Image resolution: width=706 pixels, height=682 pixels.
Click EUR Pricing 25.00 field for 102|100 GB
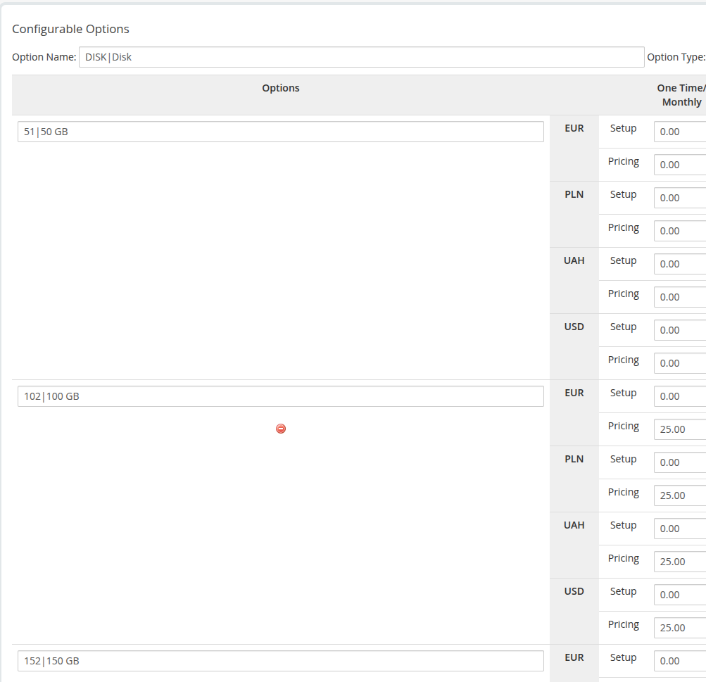[680, 429]
